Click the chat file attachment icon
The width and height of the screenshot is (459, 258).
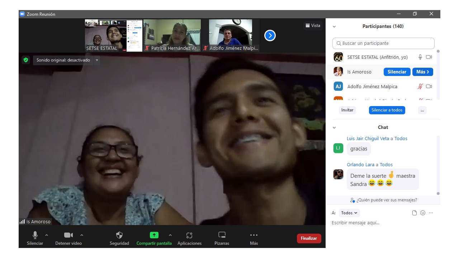pos(415,213)
